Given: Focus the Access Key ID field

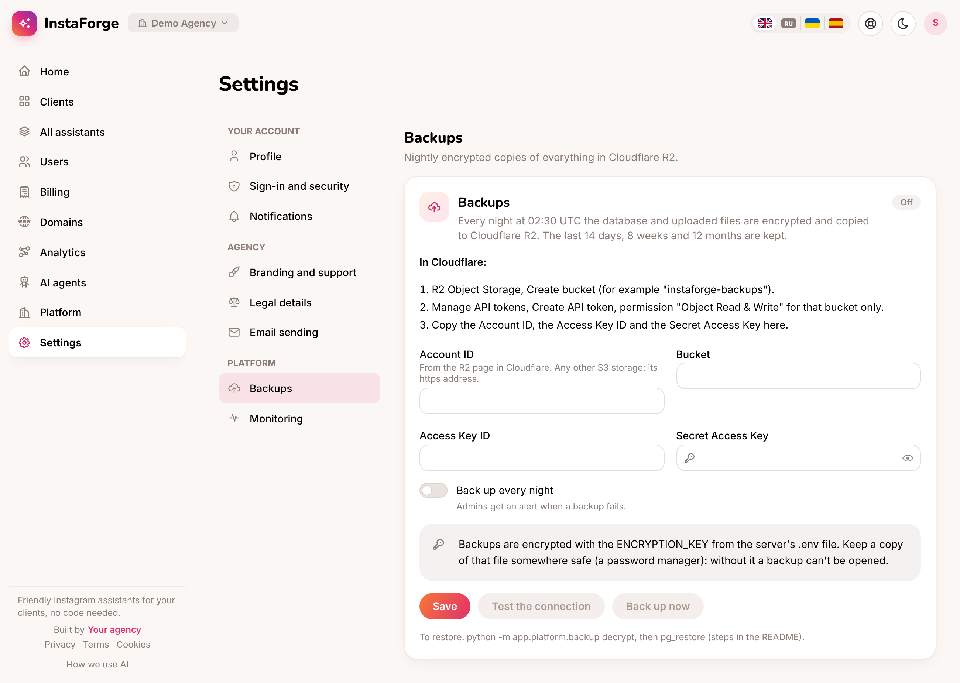Looking at the screenshot, I should 542,458.
